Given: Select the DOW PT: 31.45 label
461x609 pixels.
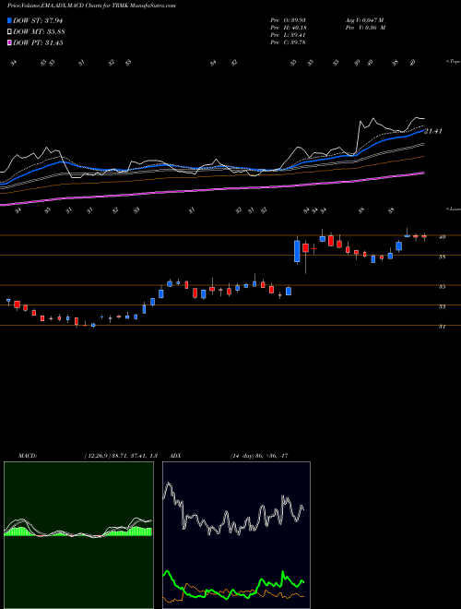Looking at the screenshot, I should click(38, 42).
